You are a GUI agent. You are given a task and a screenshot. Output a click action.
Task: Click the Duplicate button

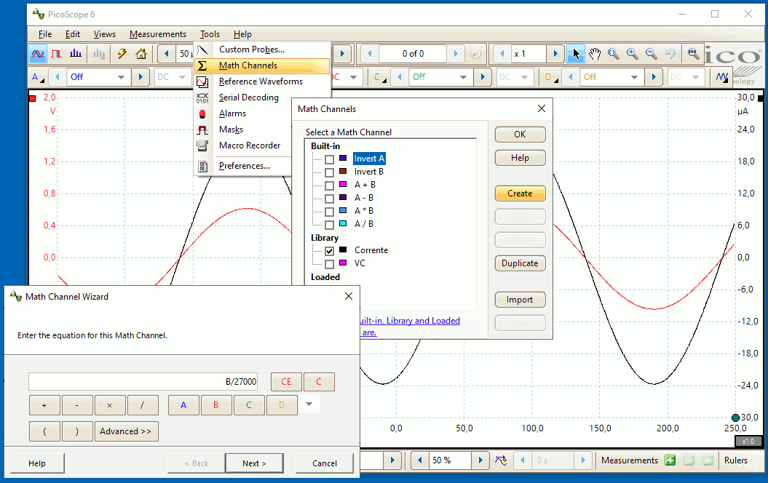pos(520,263)
